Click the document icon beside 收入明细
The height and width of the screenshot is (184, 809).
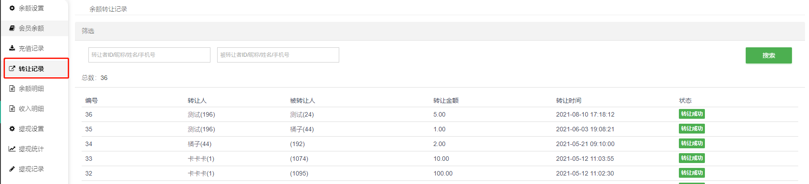(12, 109)
